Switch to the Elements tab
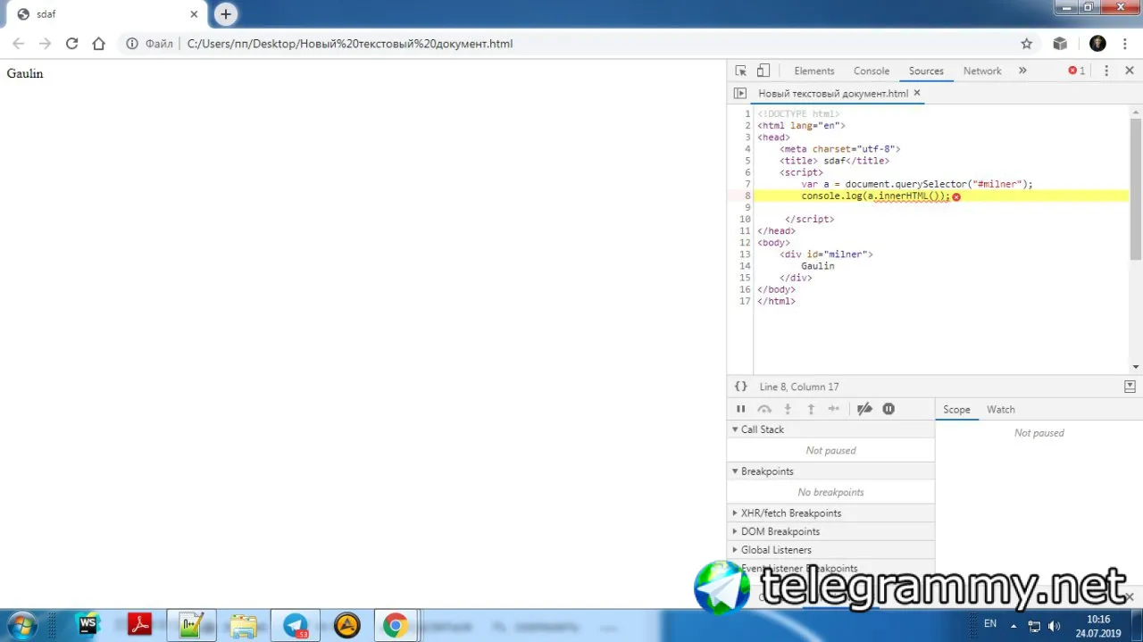Viewport: 1143px width, 642px height. point(813,71)
